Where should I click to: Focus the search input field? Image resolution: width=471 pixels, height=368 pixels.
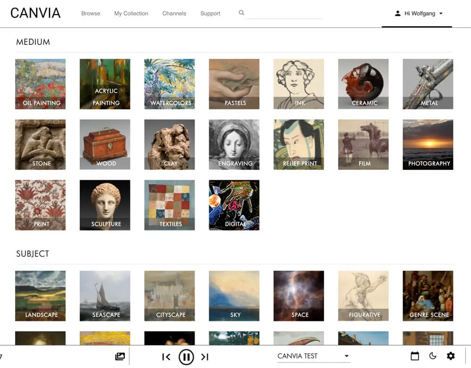coord(285,13)
